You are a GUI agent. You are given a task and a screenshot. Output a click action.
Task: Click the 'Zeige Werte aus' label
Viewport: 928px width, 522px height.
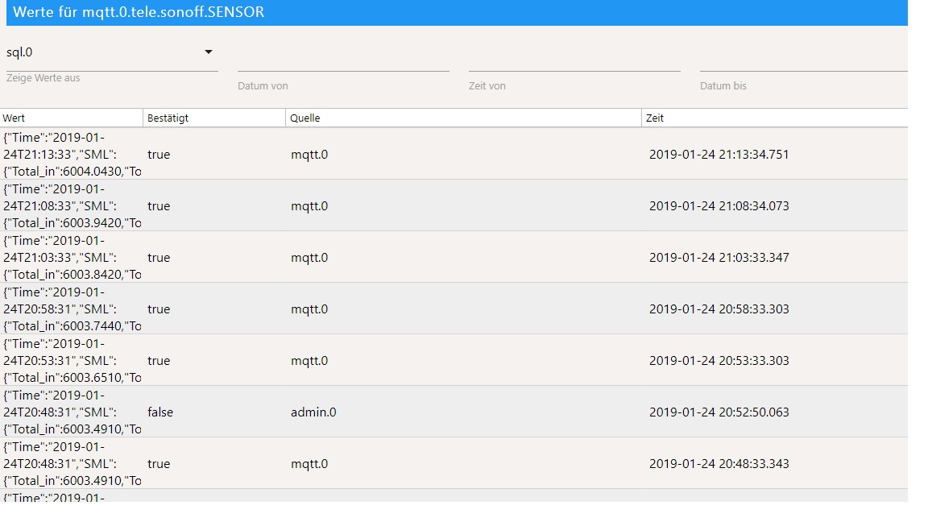coord(43,77)
